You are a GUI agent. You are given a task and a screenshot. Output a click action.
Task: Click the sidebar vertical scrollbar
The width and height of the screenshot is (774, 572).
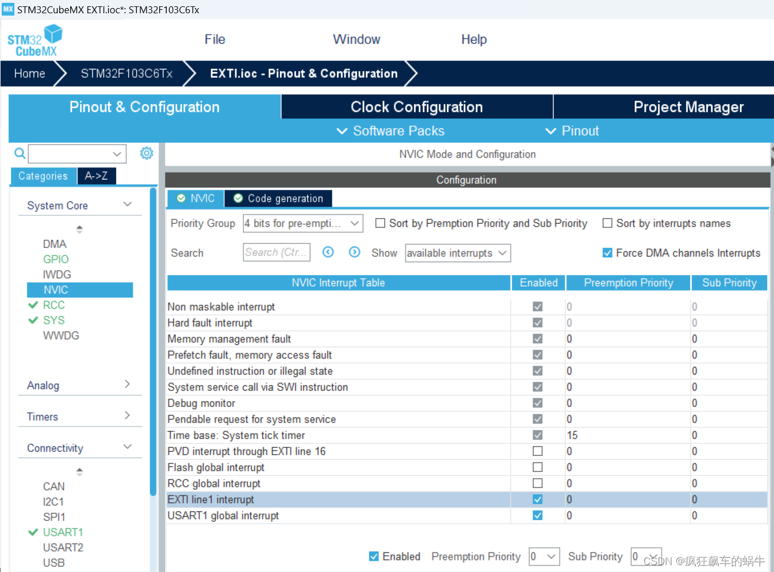pyautogui.click(x=153, y=342)
